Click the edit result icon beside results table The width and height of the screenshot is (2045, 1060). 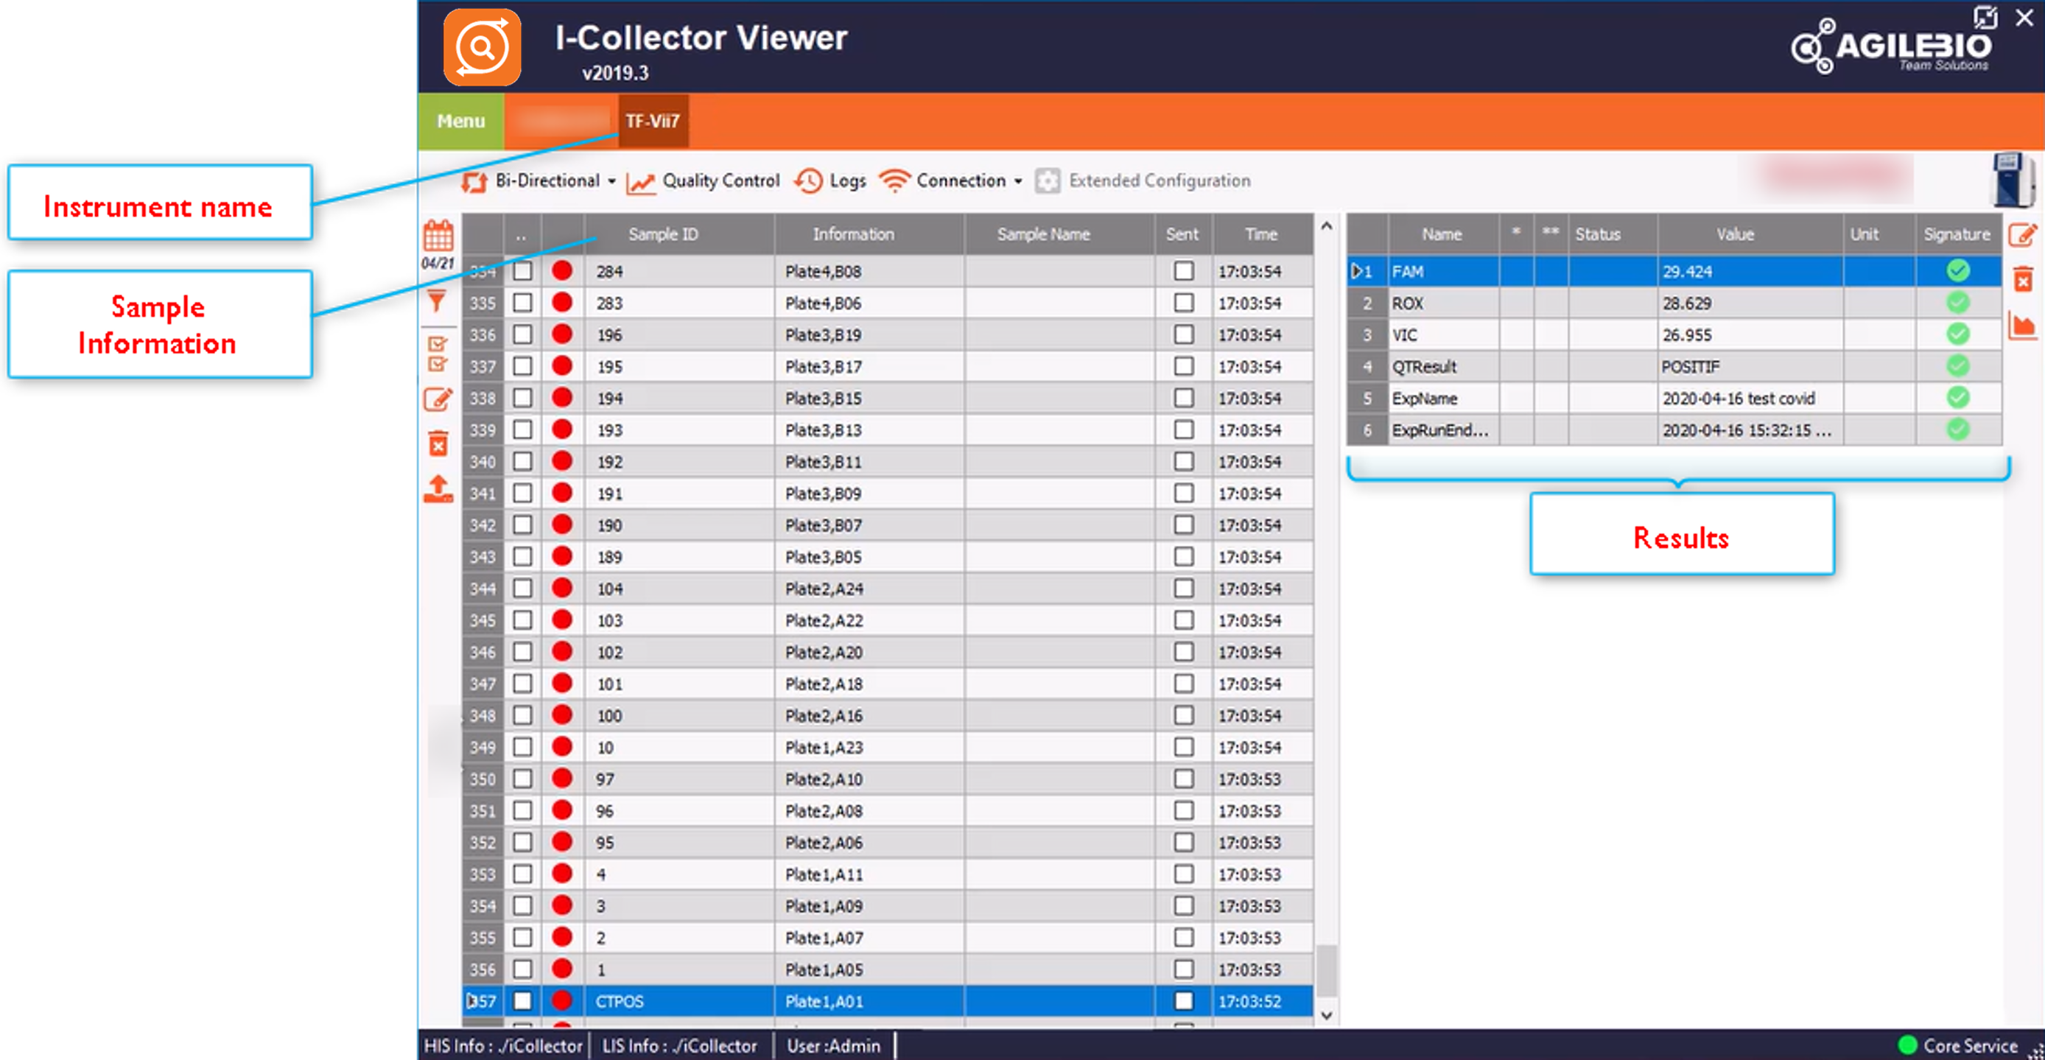tap(2023, 235)
